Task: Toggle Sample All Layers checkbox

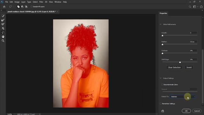Action: [31, 6]
